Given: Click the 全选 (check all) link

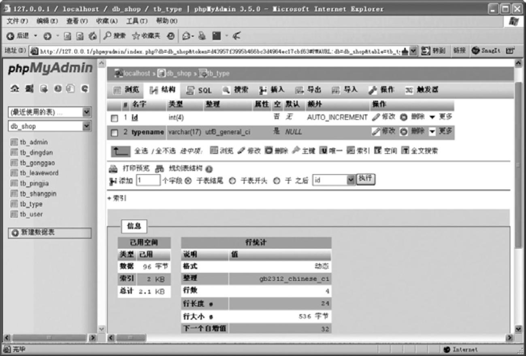Looking at the screenshot, I should click(x=141, y=151).
